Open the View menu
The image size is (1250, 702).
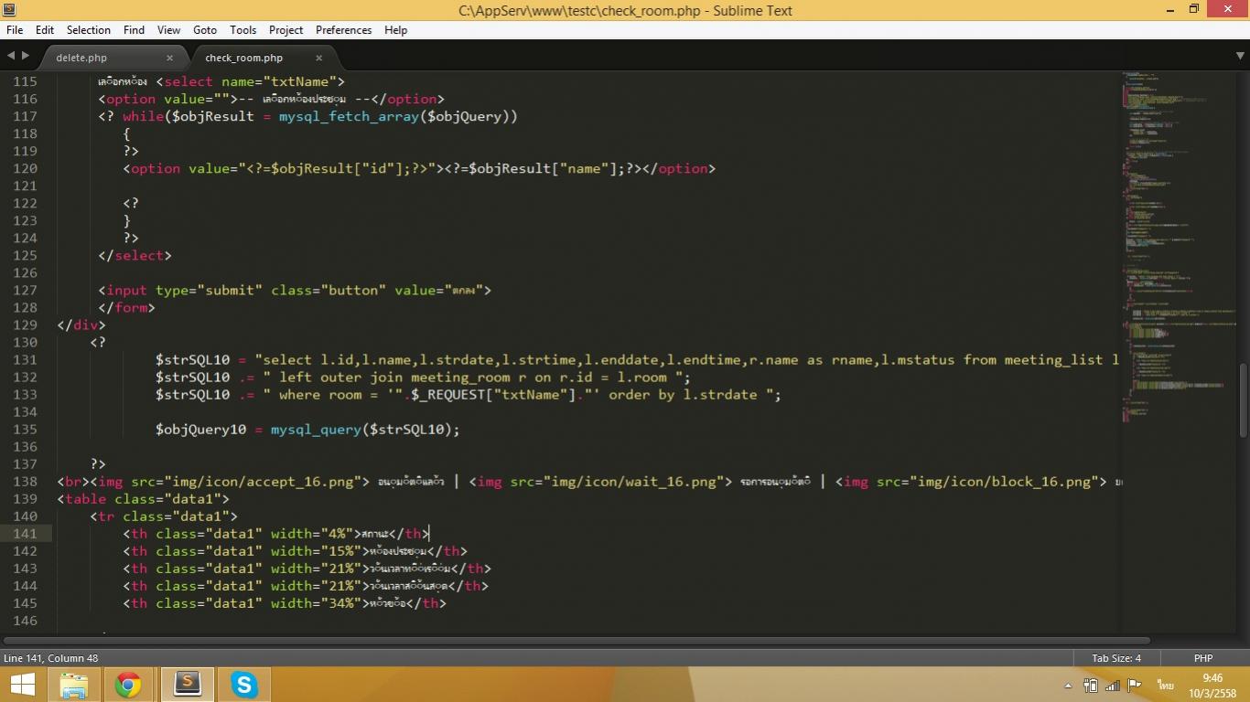click(x=168, y=30)
